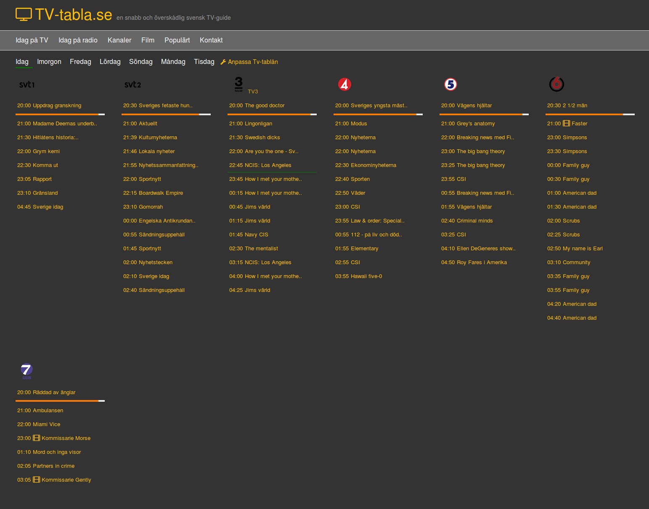This screenshot has height=509, width=649.
Task: Open 03:10 Community listing
Action: tap(569, 262)
